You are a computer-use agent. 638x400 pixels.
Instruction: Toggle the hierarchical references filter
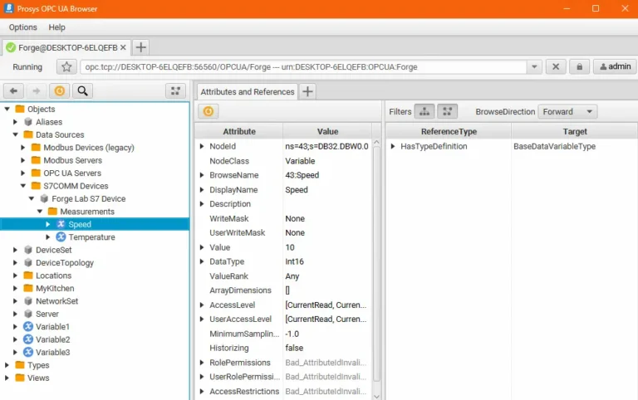(x=425, y=111)
